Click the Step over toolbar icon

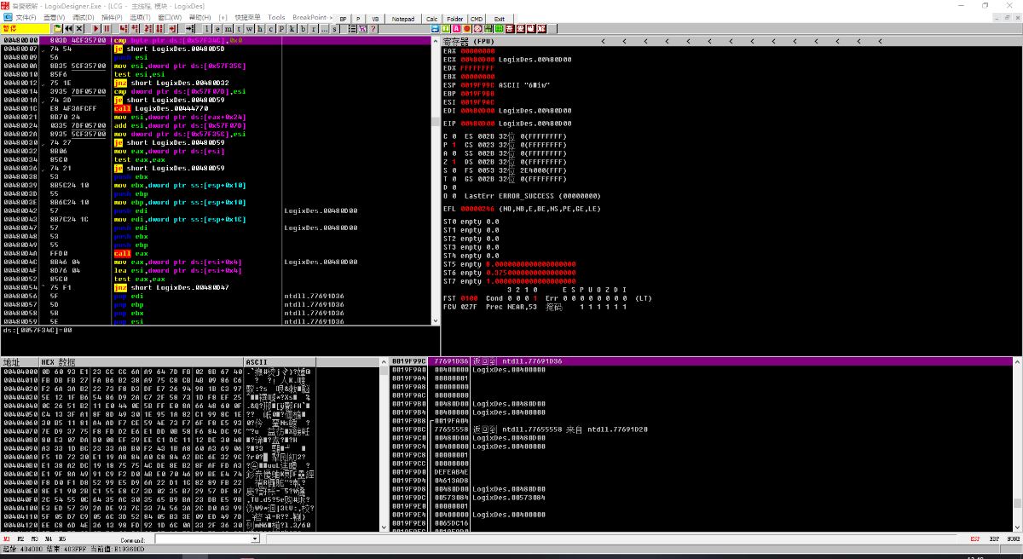coord(135,28)
